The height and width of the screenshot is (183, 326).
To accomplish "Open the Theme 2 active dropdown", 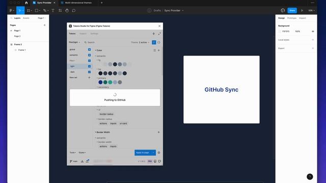I will [x=140, y=42].
